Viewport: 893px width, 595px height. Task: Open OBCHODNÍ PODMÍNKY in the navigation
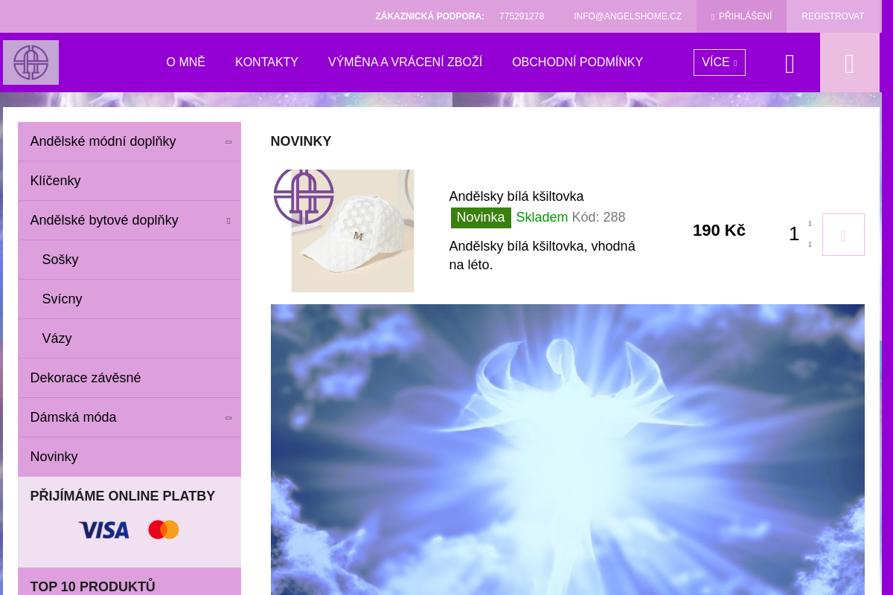[x=577, y=62]
